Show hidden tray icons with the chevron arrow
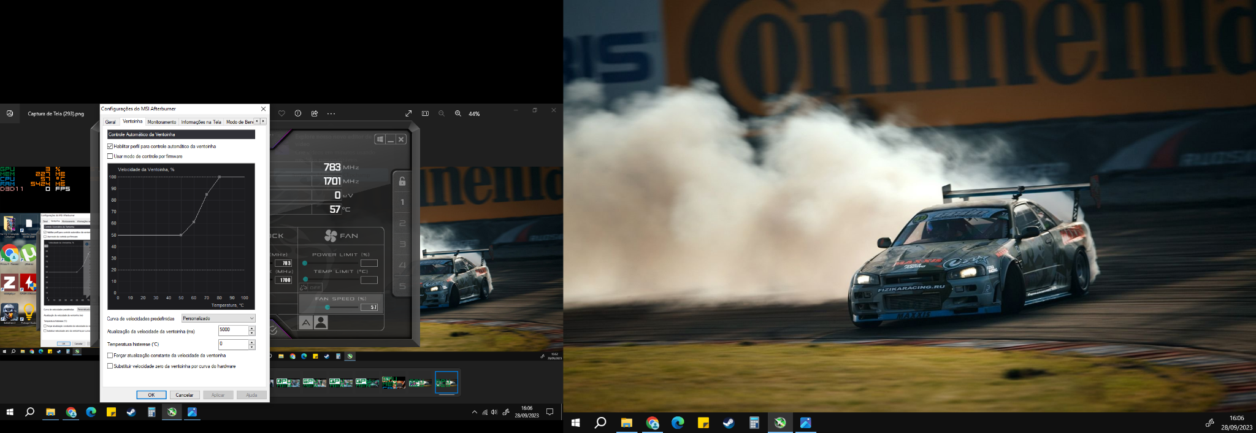 coord(474,412)
